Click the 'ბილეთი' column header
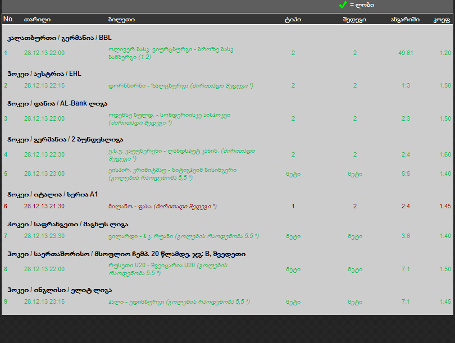The width and height of the screenshot is (455, 343). pyautogui.click(x=121, y=20)
